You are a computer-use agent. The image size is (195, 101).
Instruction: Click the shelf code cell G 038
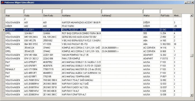pyautogui.click(x=167, y=95)
